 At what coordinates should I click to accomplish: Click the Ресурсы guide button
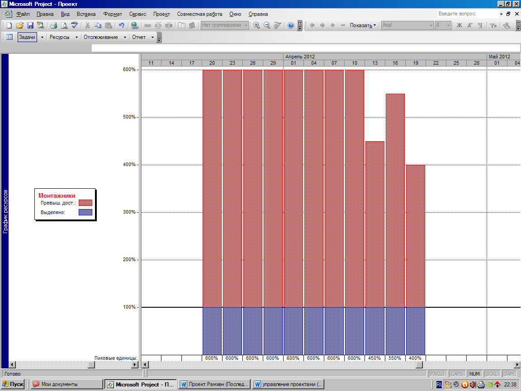(x=60, y=37)
